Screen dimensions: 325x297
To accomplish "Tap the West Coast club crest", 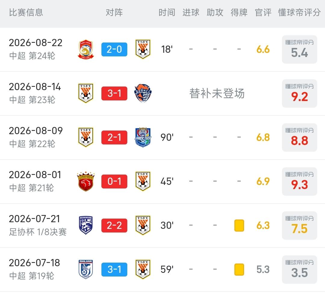I will pyautogui.click(x=85, y=49).
